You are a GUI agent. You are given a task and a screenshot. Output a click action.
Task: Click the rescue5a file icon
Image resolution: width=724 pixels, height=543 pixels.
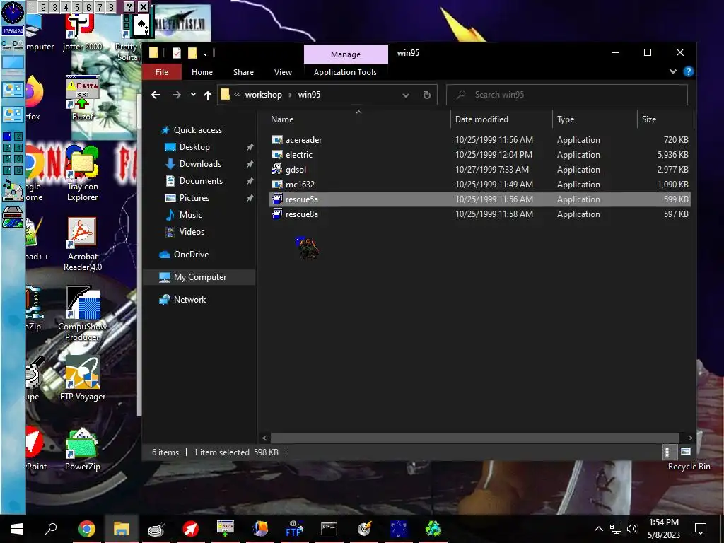[x=277, y=199]
